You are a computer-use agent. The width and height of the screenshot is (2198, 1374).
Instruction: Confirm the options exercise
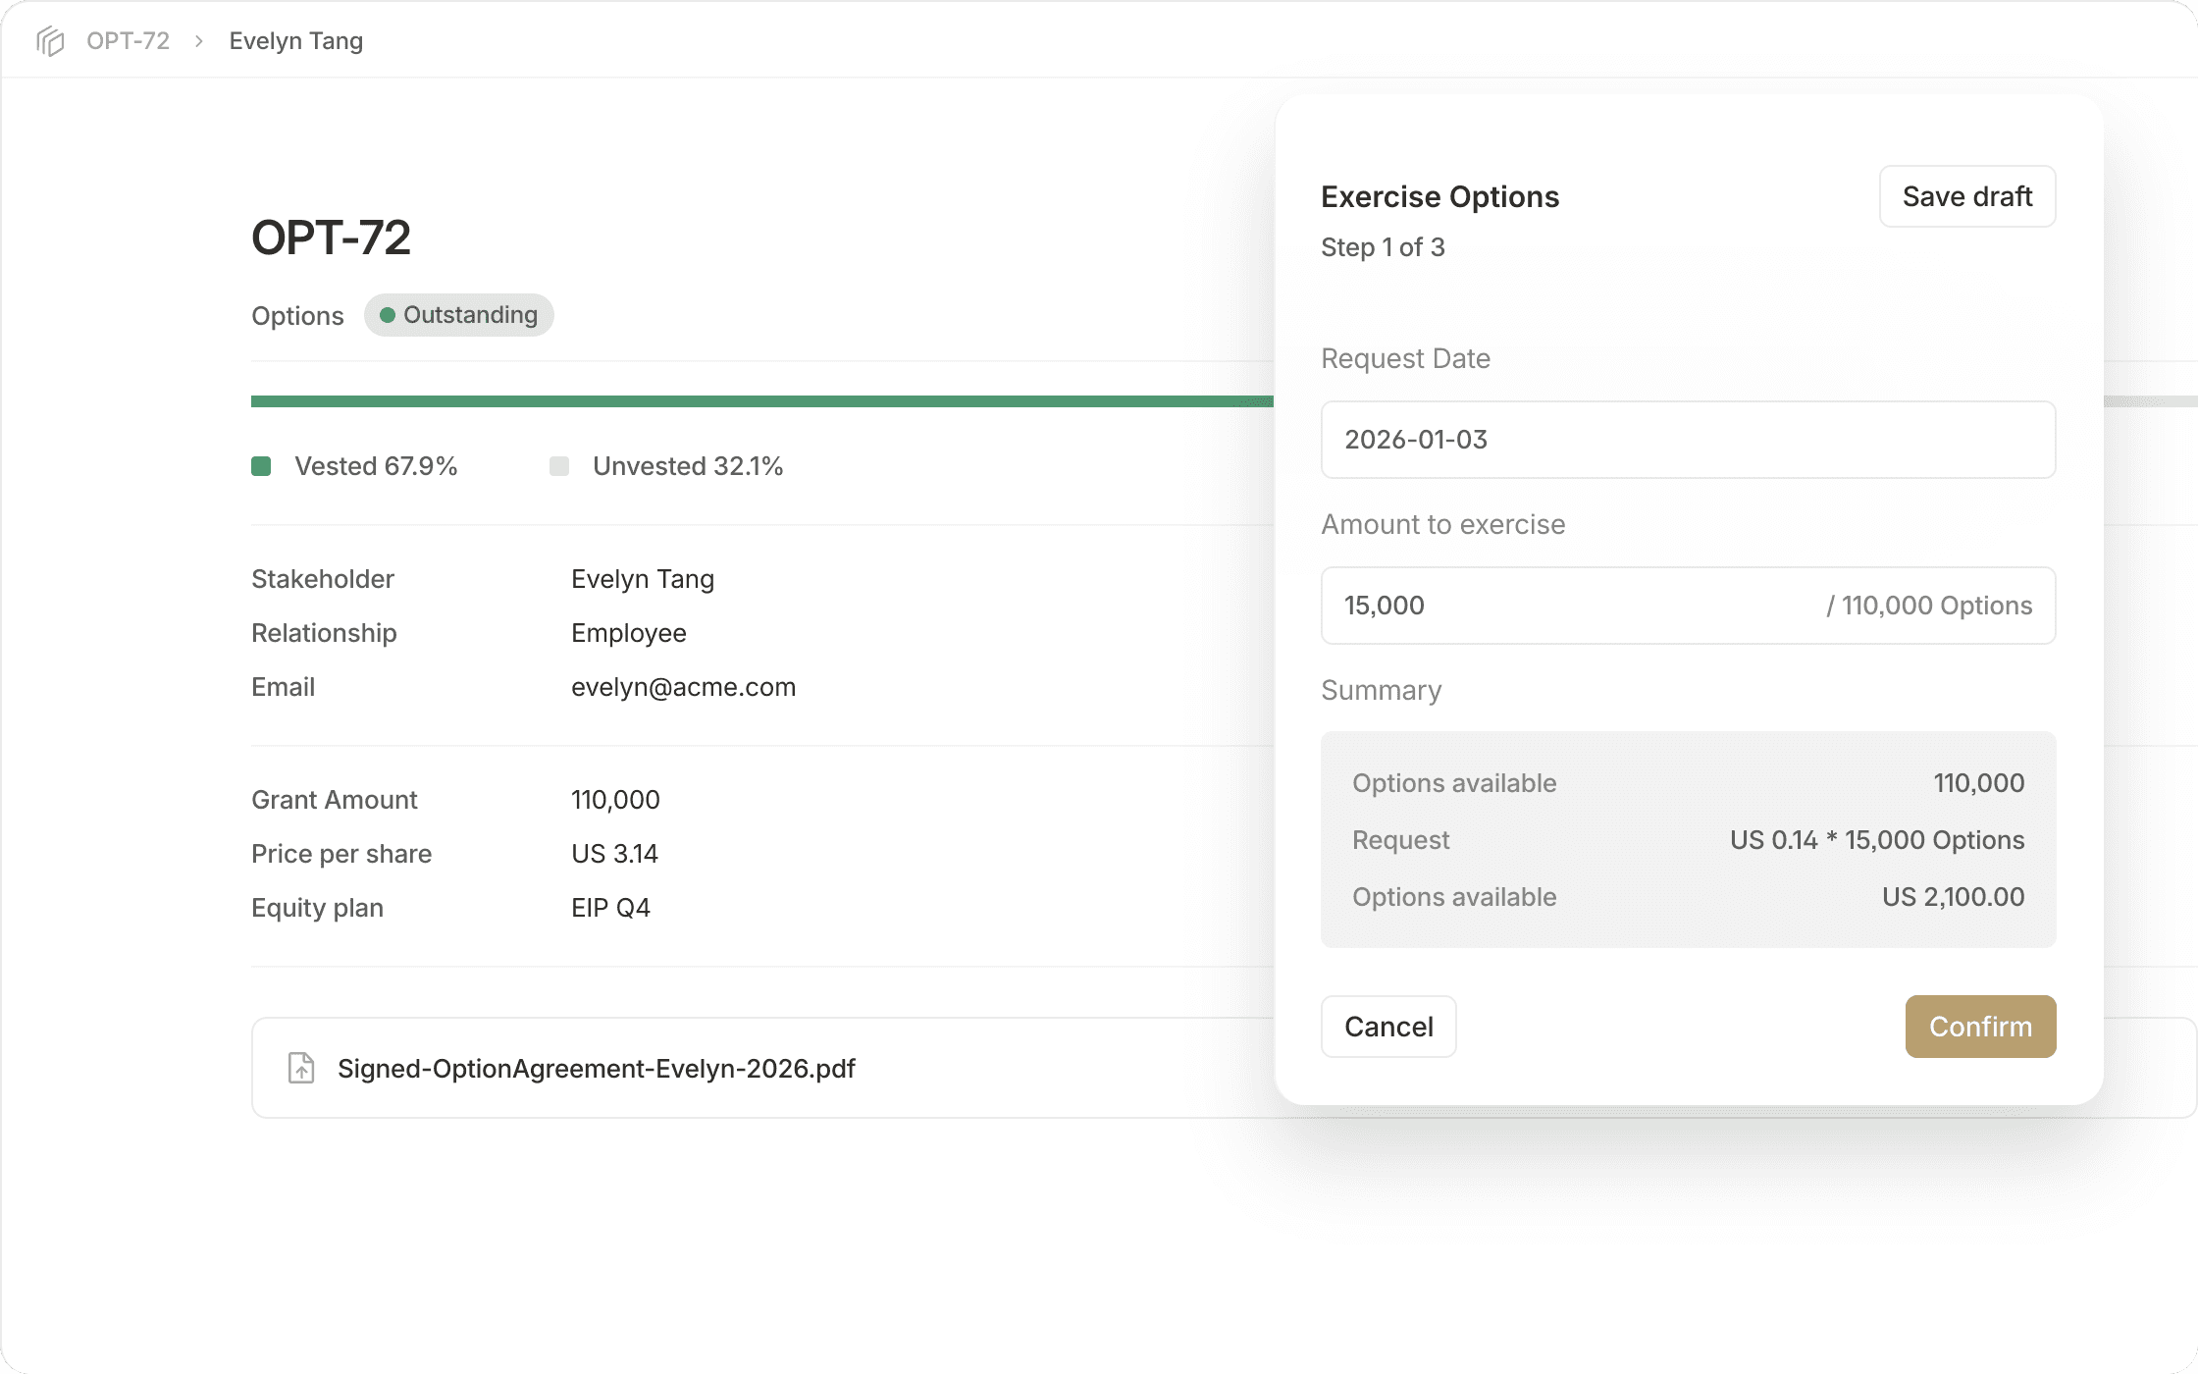(1980, 1026)
